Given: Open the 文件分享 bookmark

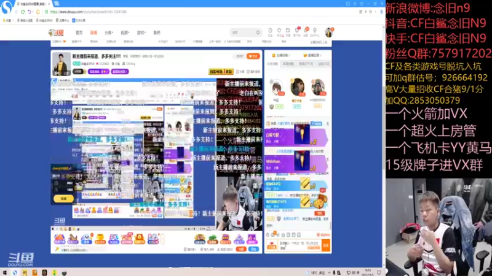Looking at the screenshot, I should click(x=79, y=20).
